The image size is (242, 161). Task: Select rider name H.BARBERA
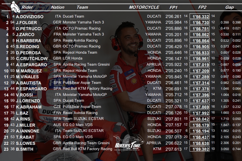coord(28,41)
